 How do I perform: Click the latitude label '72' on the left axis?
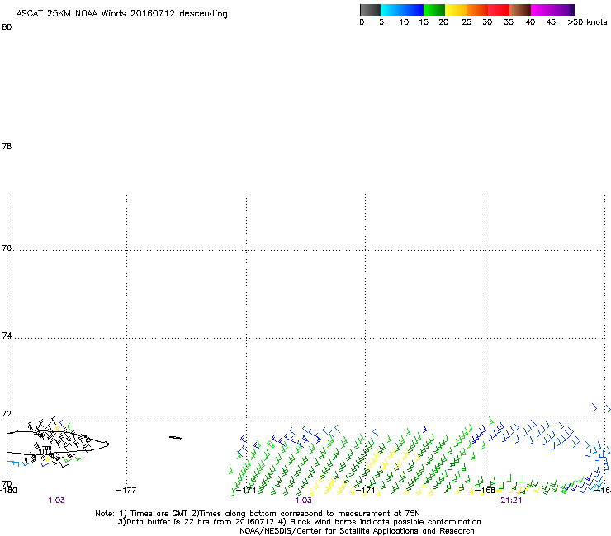pos(7,413)
